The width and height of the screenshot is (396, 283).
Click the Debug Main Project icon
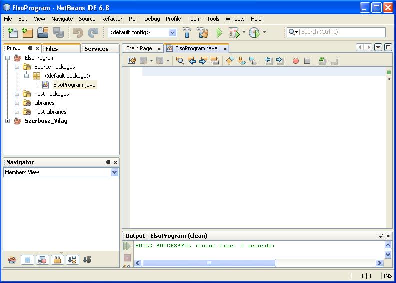pos(234,33)
